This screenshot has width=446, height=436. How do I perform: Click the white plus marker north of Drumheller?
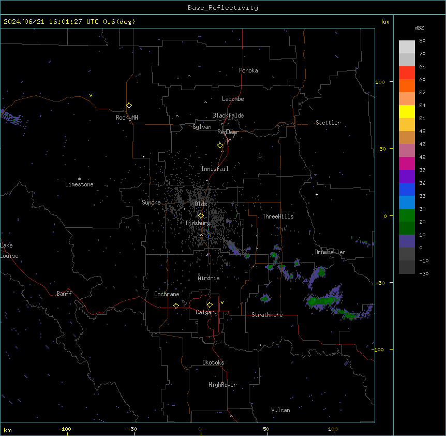pyautogui.click(x=317, y=194)
